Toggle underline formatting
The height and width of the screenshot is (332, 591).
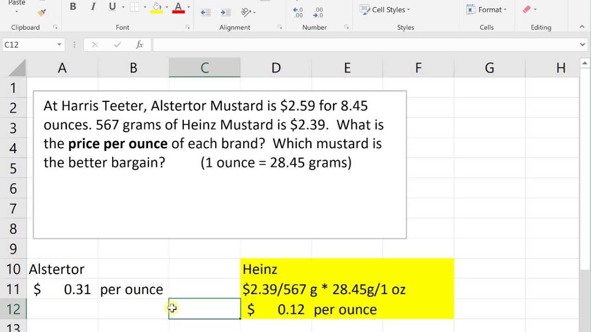pos(112,7)
